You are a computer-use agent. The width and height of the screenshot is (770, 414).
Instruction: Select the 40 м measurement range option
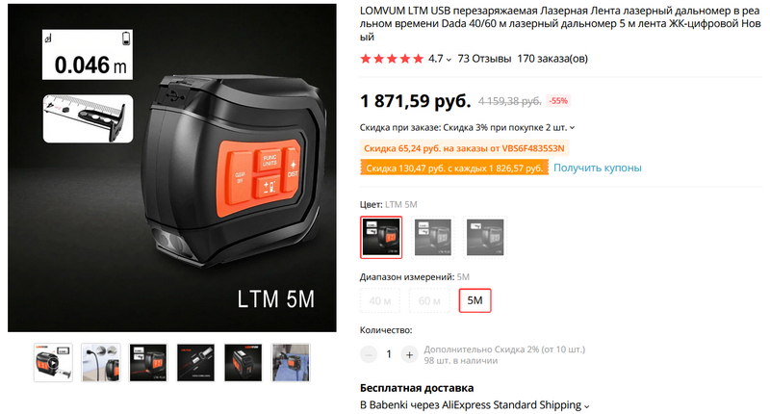pos(380,300)
